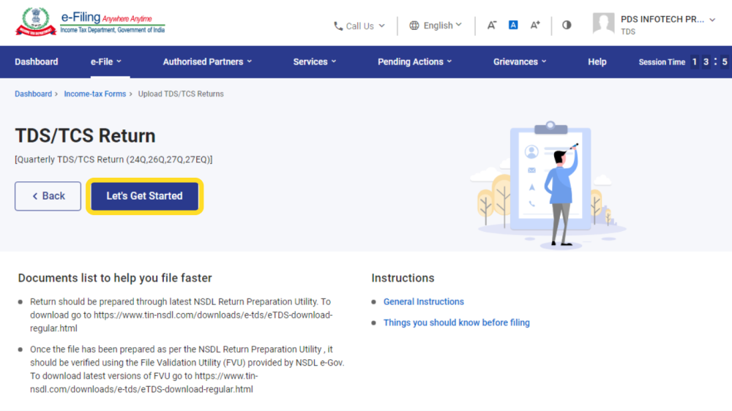Expand the Grievances menu
The height and width of the screenshot is (411, 732).
point(520,61)
